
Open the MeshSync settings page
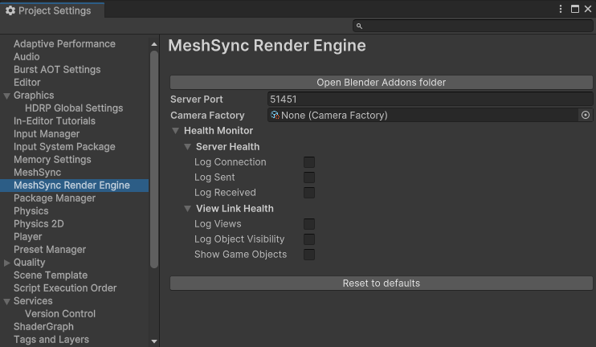(37, 172)
